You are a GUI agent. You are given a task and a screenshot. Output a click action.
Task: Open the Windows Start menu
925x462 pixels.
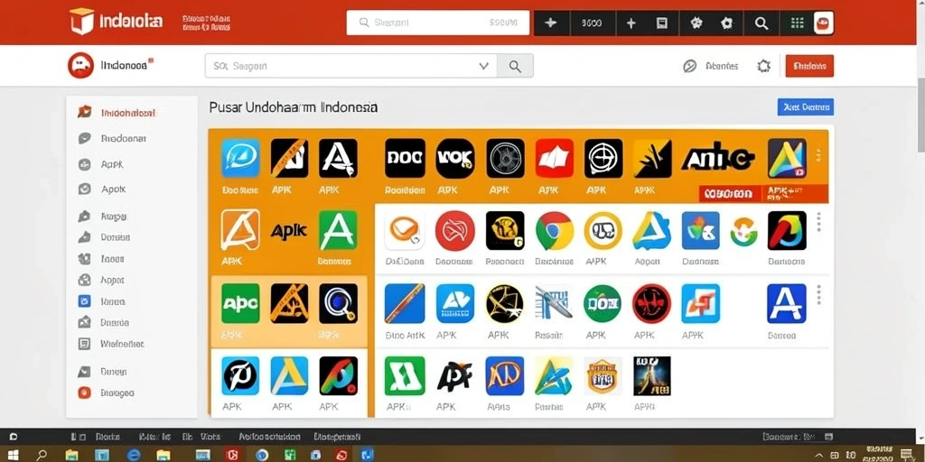coord(13,455)
